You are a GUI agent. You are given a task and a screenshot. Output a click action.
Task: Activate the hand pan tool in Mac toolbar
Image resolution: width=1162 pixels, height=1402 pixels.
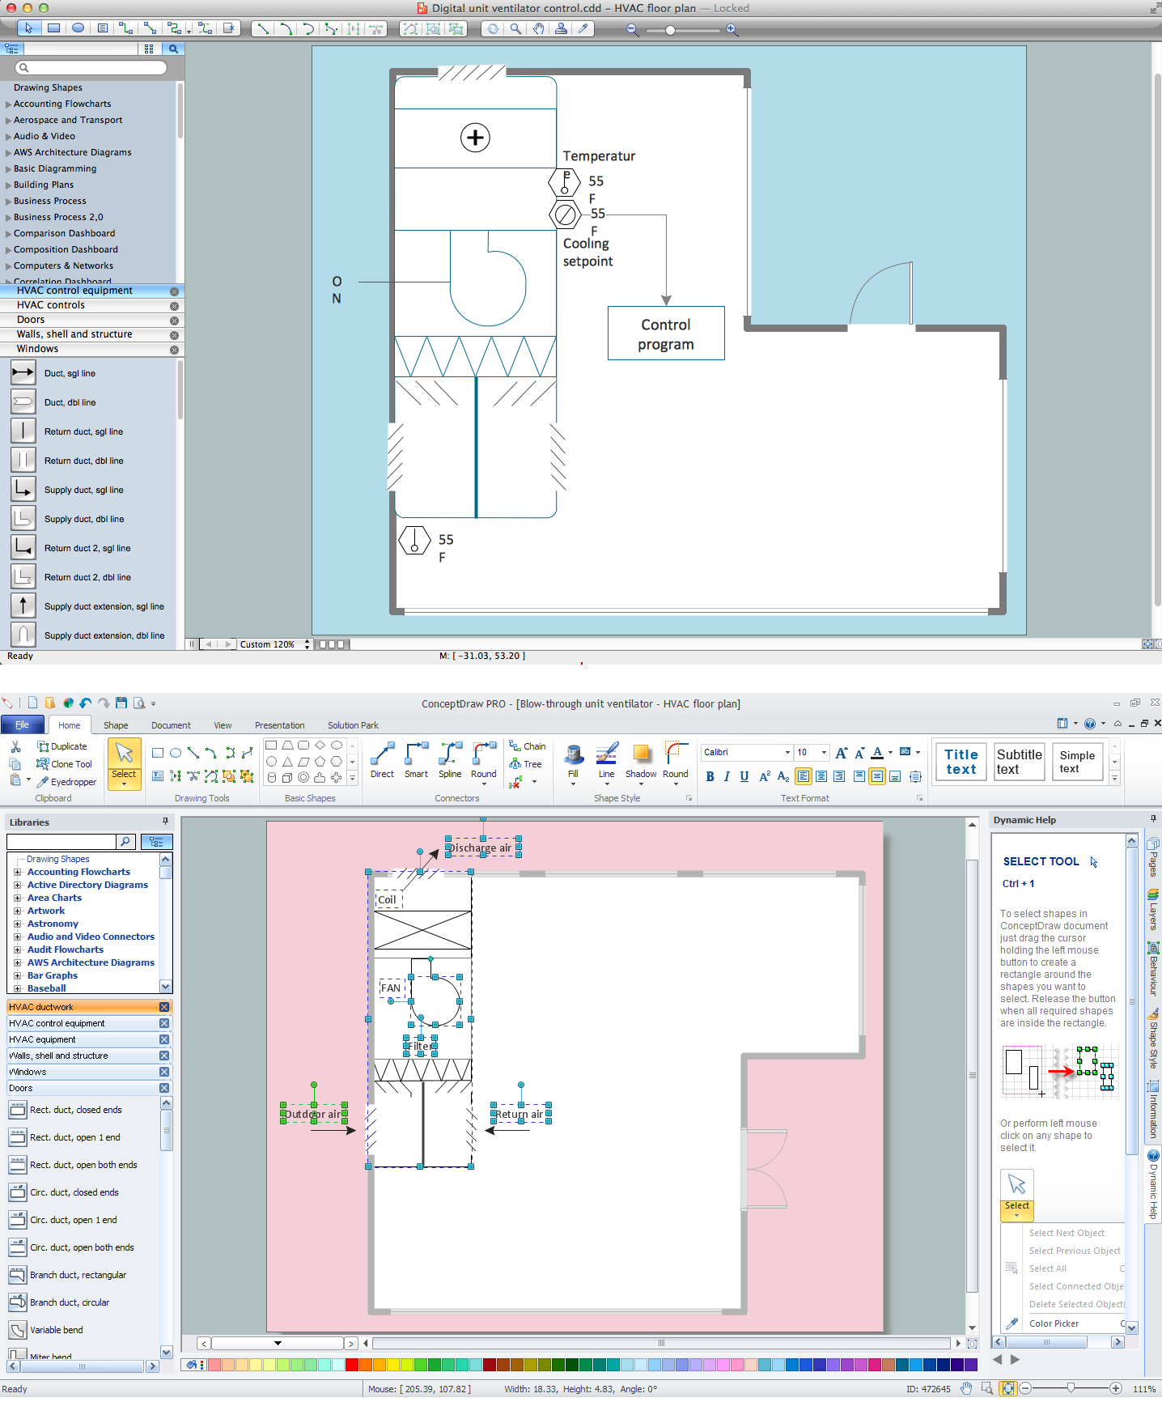[x=538, y=28]
